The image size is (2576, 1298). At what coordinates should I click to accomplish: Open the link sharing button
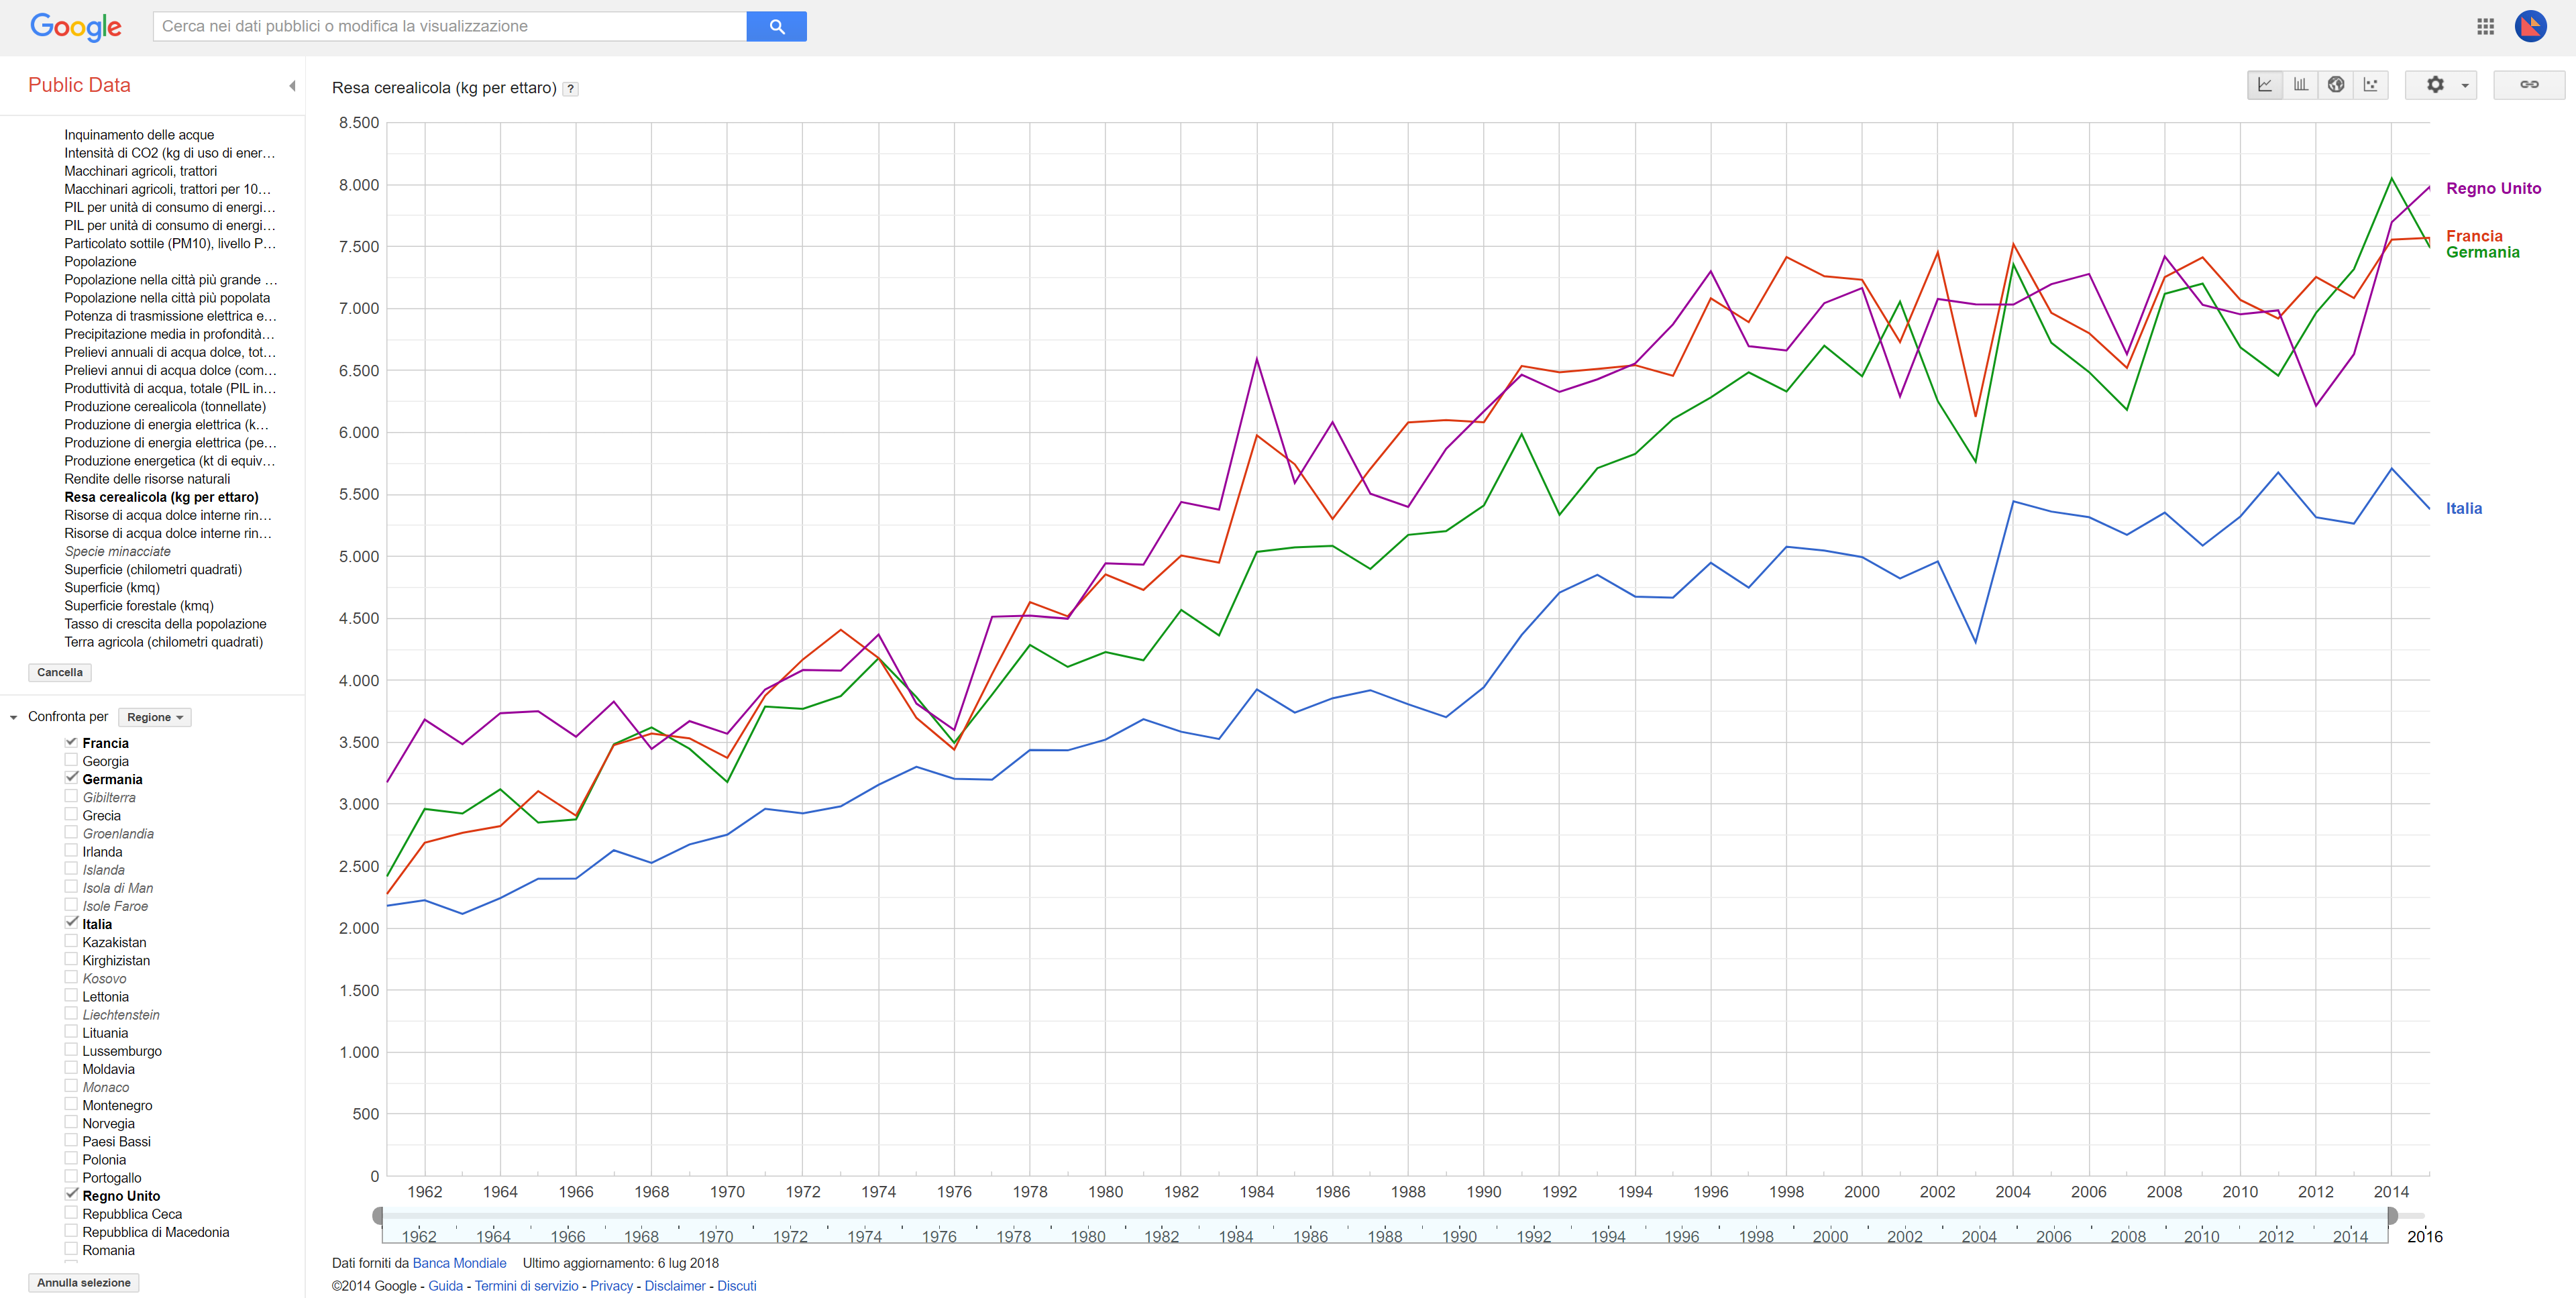pos(2529,85)
